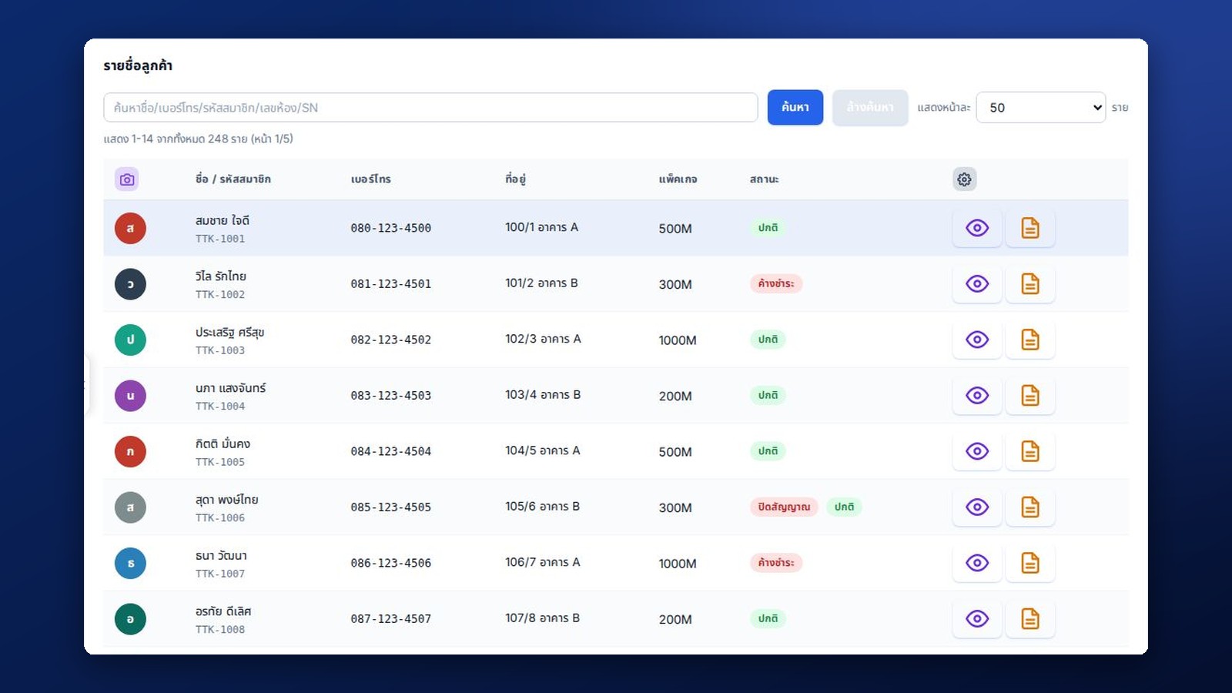Click eye icon for TTK-1007 row
The width and height of the screenshot is (1232, 693).
[977, 563]
